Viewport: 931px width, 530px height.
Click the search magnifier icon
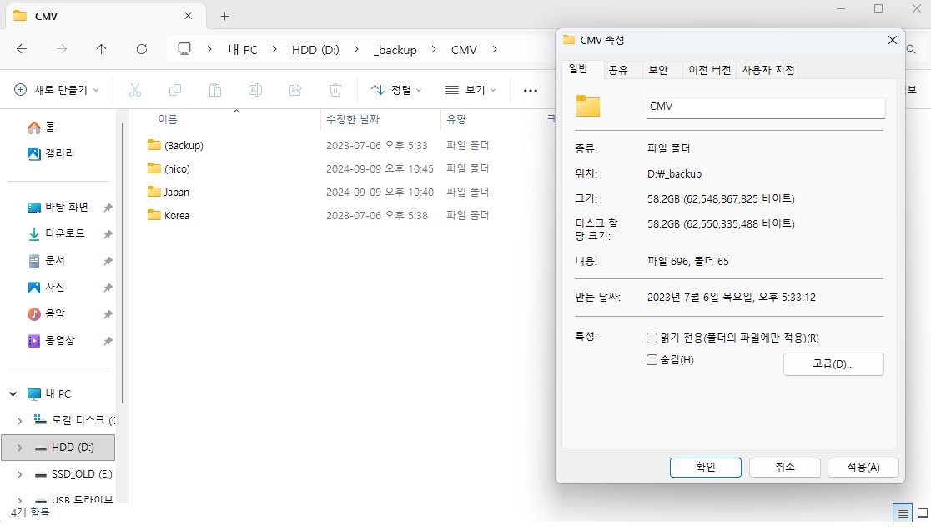point(911,49)
